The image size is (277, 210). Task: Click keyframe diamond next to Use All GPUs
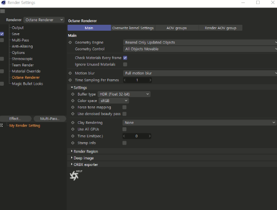tap(73, 129)
